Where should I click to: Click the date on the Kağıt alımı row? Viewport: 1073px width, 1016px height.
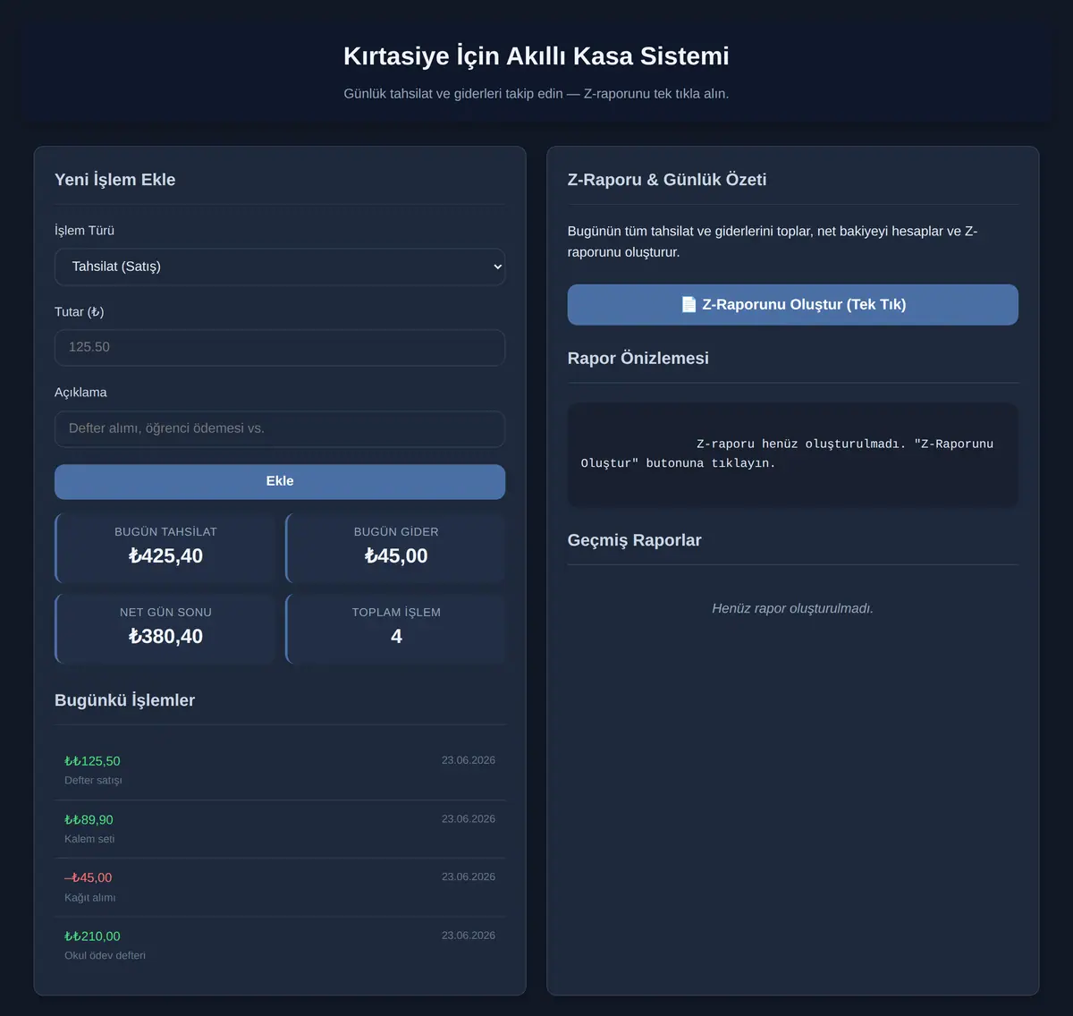[469, 876]
